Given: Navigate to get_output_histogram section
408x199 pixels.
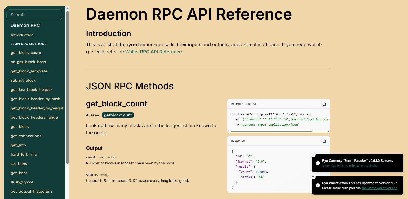Looking at the screenshot, I should [x=31, y=191].
